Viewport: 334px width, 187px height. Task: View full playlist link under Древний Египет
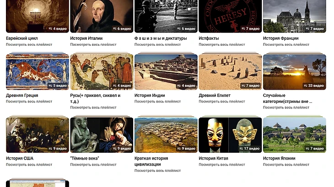[x=222, y=102]
